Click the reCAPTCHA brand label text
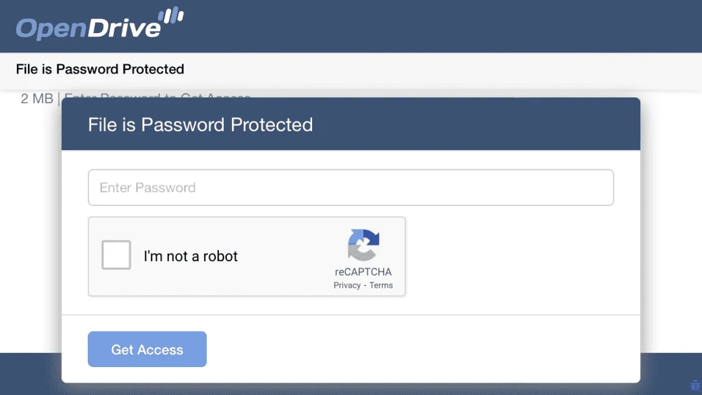 363,272
